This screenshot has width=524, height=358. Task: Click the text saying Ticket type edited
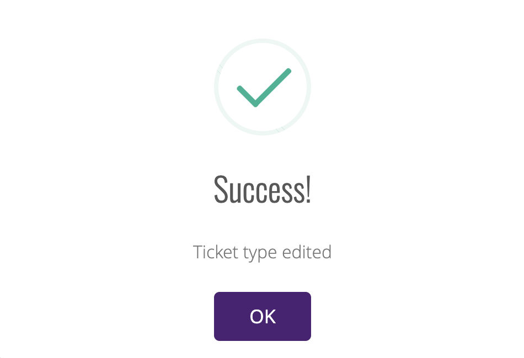coord(263,252)
